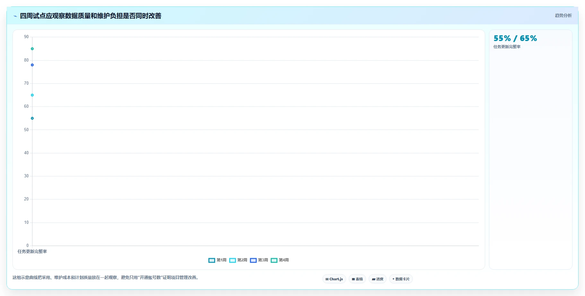Click the 任务更新完整率 x-axis label
This screenshot has height=296, width=585.
coord(32,251)
